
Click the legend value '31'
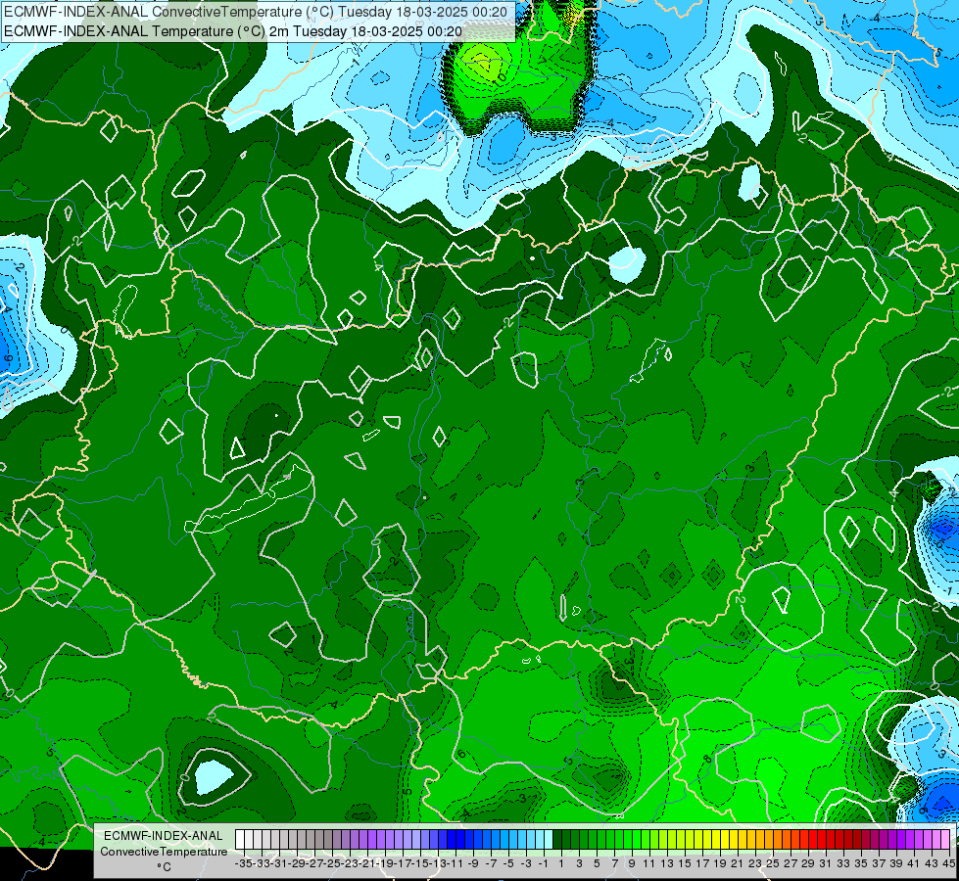coord(826,863)
